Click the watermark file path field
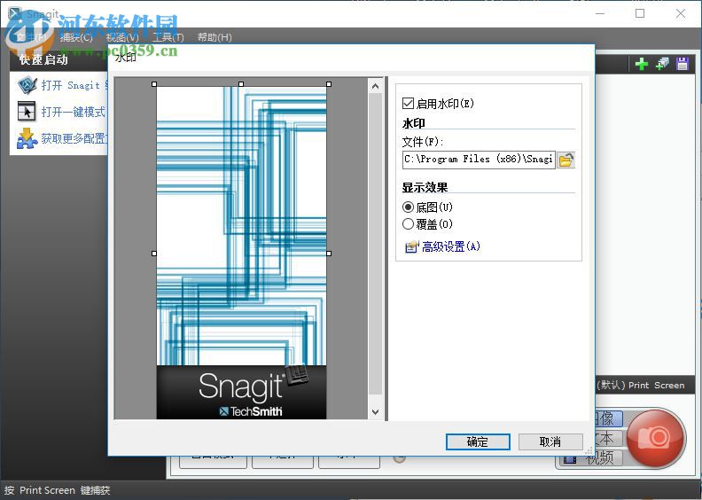Image resolution: width=702 pixels, height=500 pixels. [x=479, y=160]
